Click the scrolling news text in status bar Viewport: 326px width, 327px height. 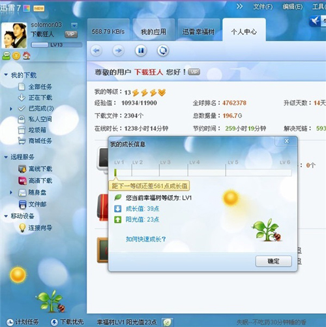click(271, 322)
